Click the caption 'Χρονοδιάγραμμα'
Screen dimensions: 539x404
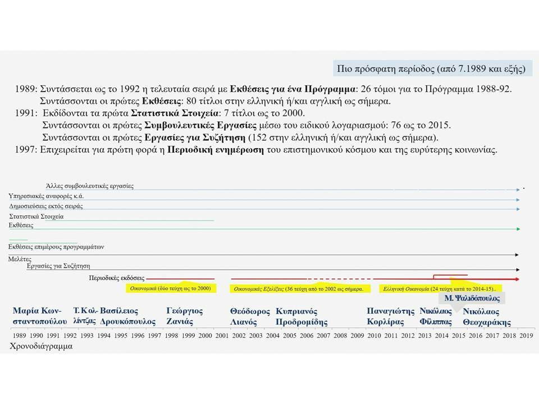click(x=41, y=346)
